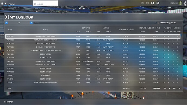Click the CIRURGINN username

tap(174, 3)
